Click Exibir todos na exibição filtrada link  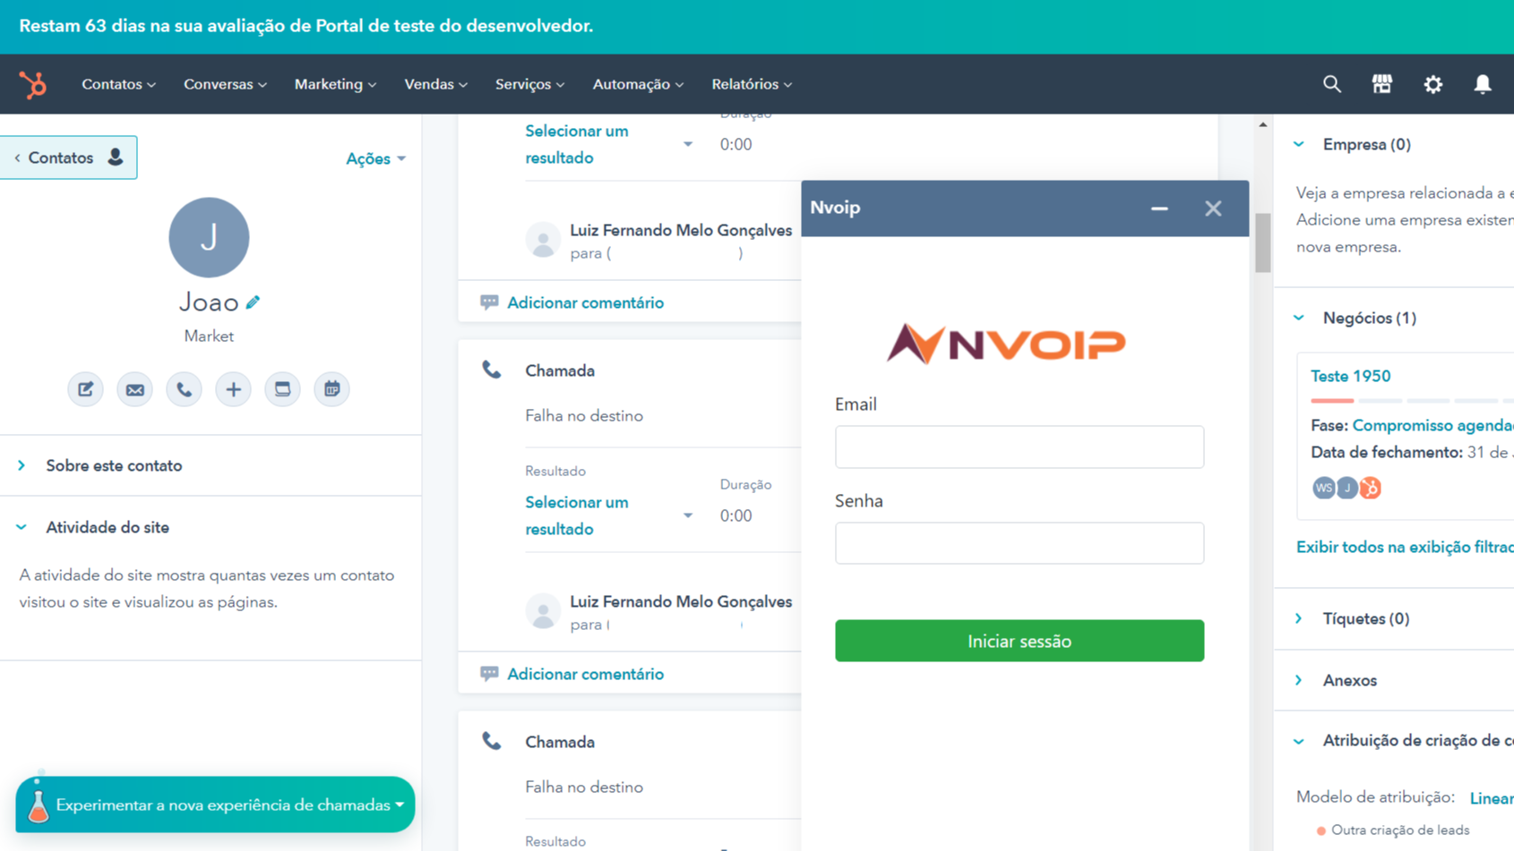click(x=1405, y=547)
